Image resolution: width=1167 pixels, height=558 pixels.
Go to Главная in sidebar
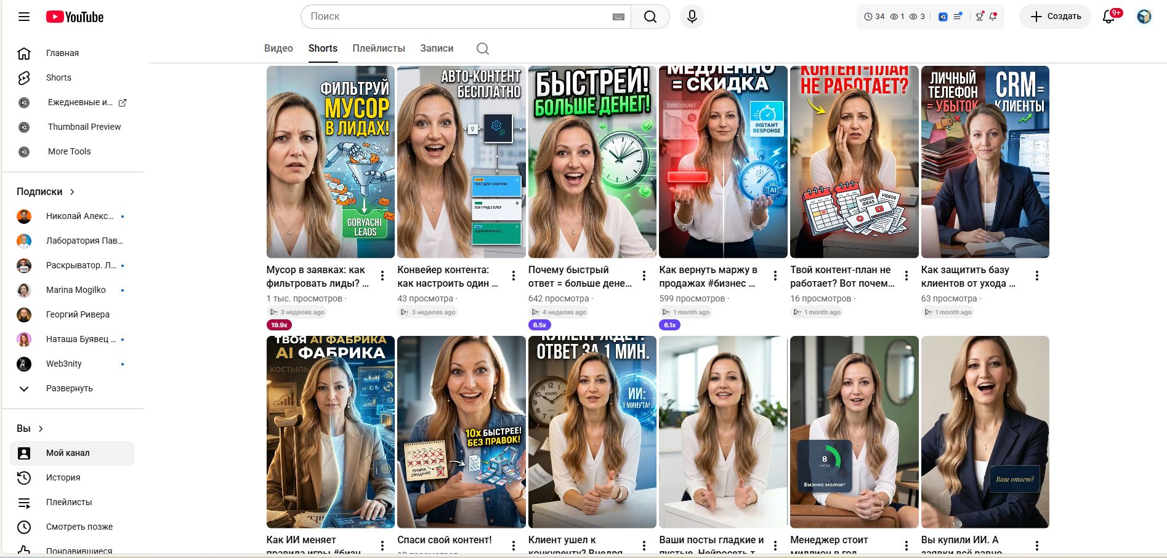tap(73, 53)
